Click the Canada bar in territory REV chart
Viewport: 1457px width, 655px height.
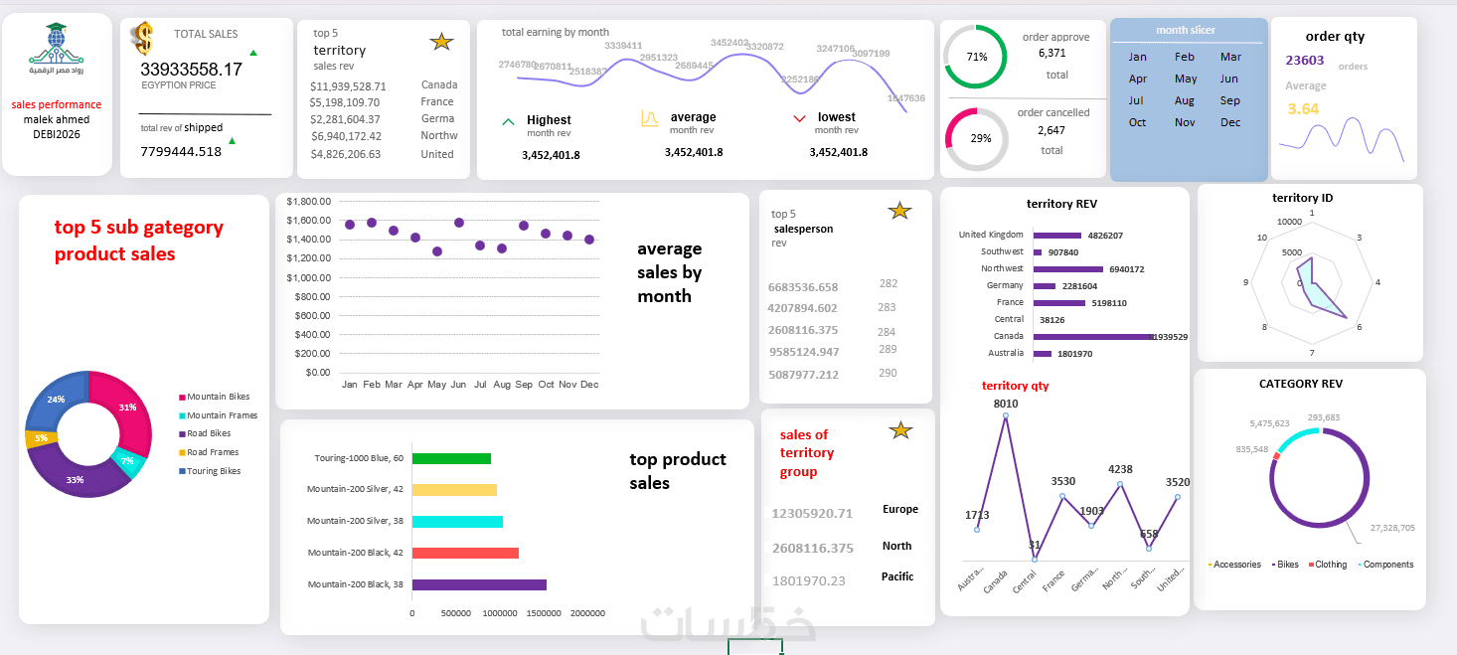[x=1094, y=337]
